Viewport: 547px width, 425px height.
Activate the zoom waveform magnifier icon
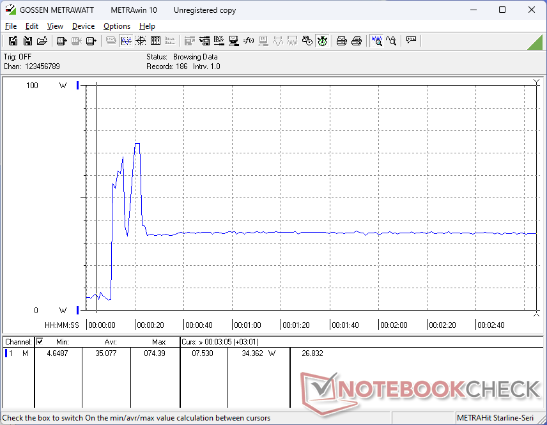coord(377,41)
